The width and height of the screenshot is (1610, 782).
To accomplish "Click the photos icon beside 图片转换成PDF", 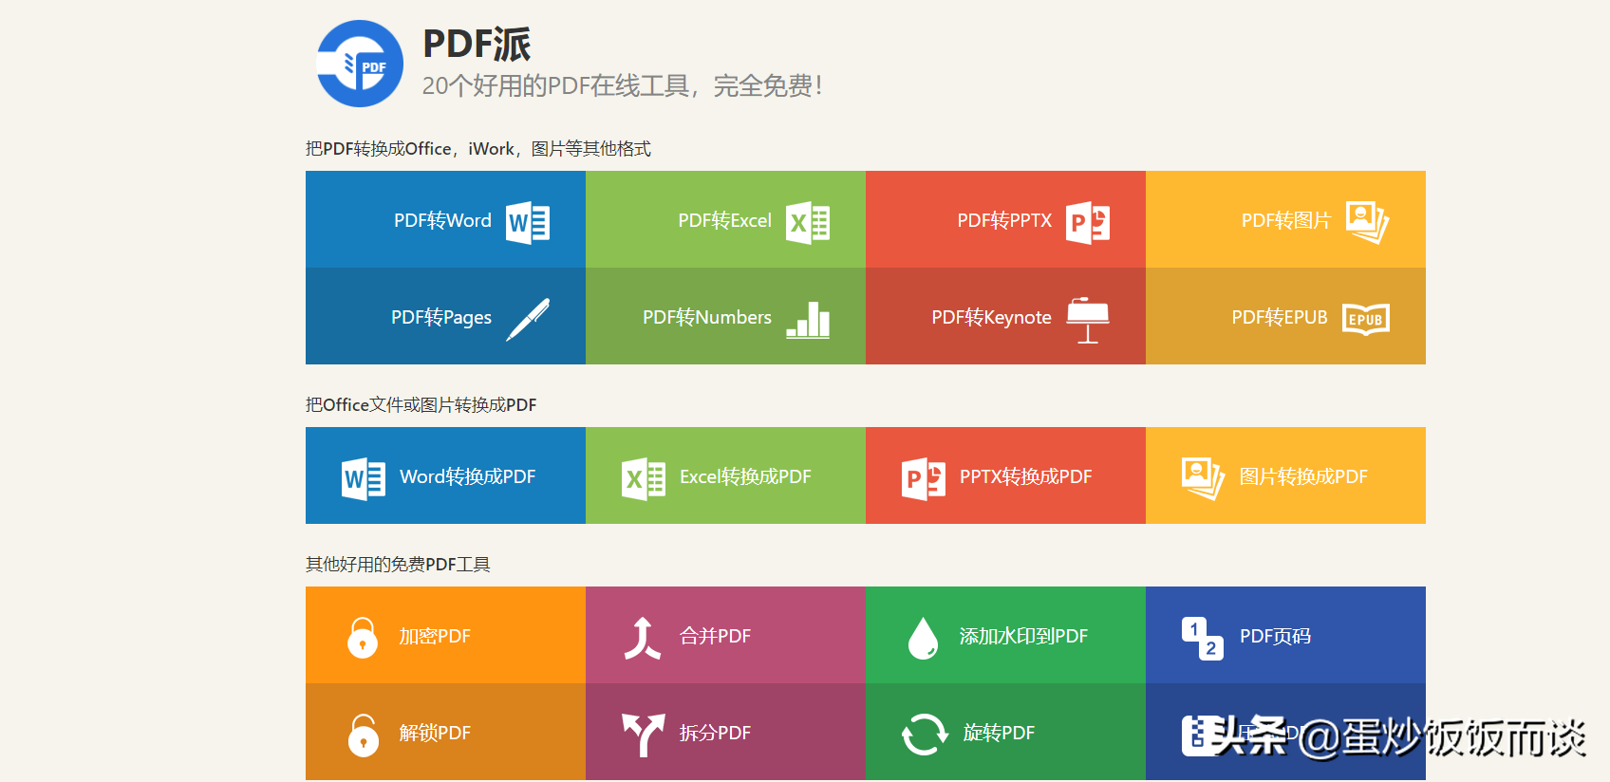I will 1204,479.
